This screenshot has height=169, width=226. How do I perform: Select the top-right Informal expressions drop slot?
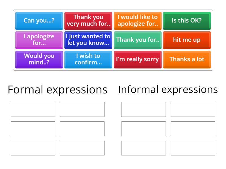pyautogui.click(x=193, y=109)
